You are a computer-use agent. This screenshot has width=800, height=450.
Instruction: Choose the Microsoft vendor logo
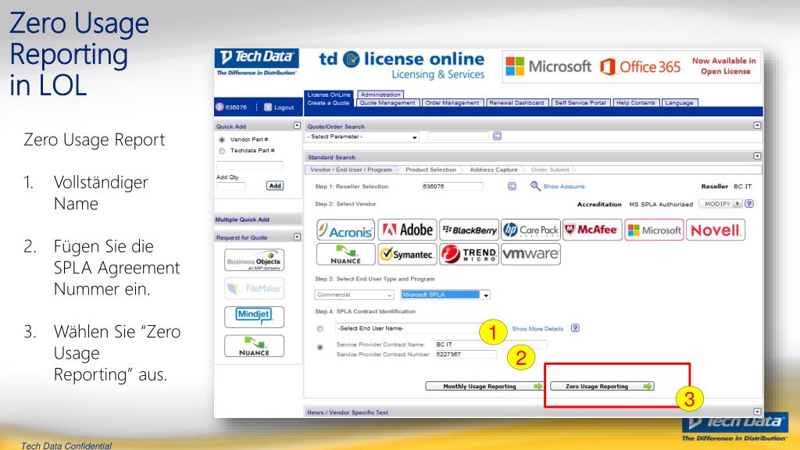(654, 230)
